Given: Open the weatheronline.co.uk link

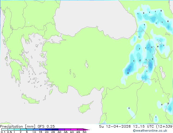Looking at the screenshot, I should pyautogui.click(x=150, y=131).
